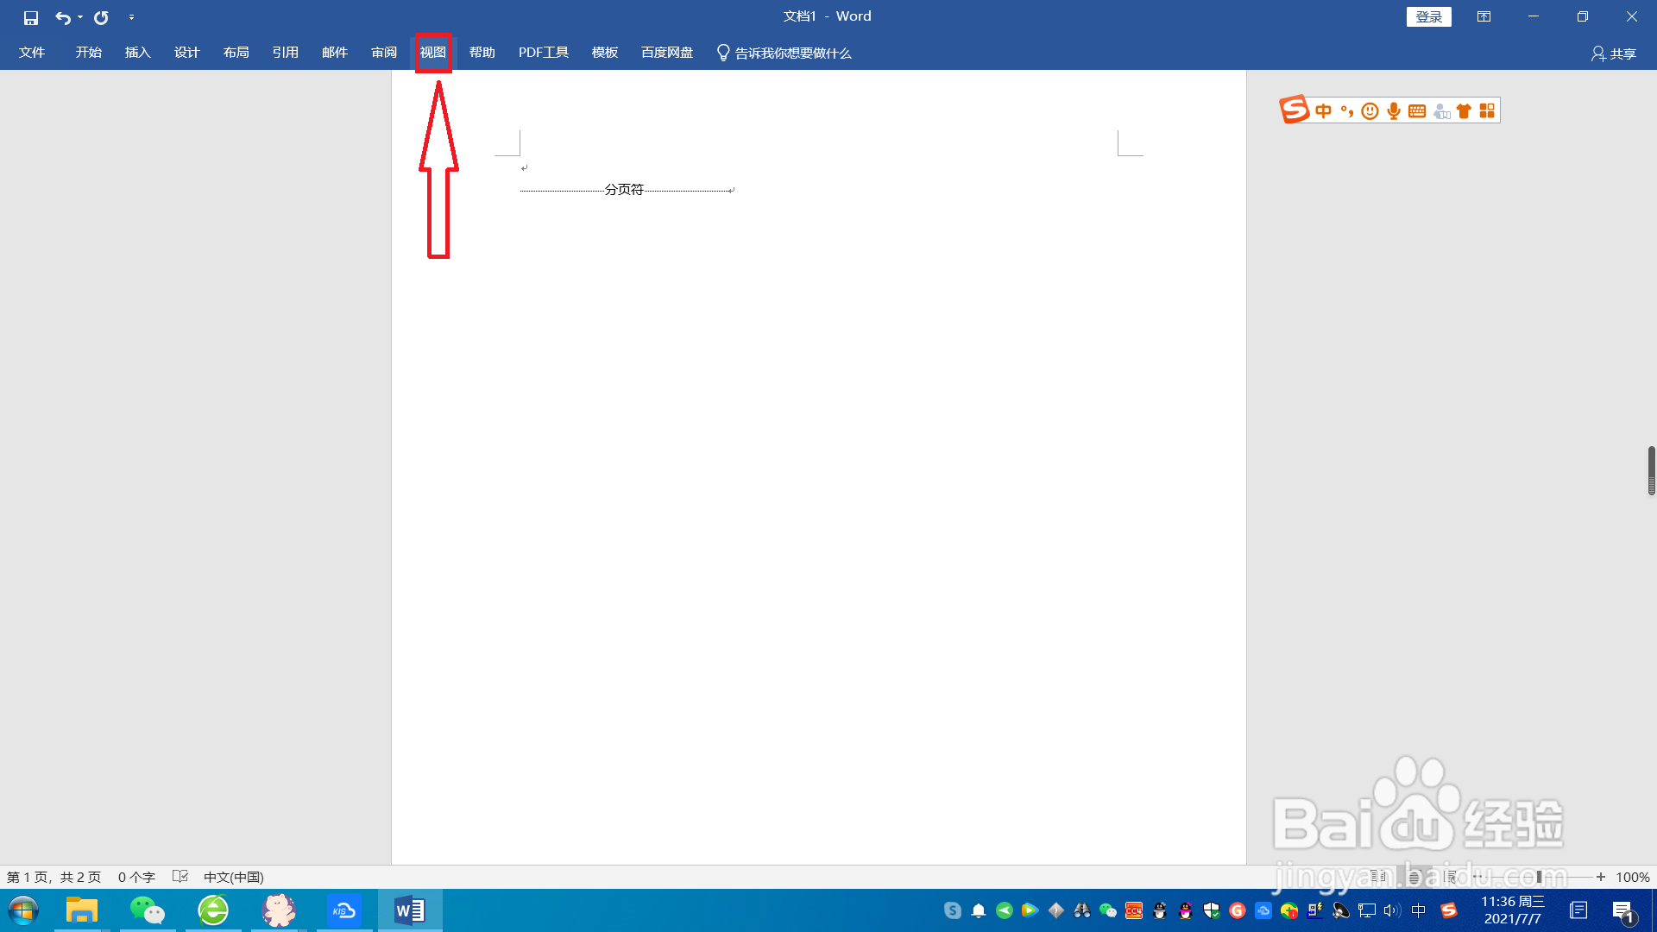
Task: Switch to Web Layout view
Action: (1451, 877)
